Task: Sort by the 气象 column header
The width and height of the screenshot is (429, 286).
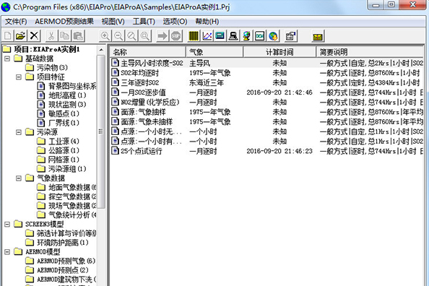Action: click(214, 52)
